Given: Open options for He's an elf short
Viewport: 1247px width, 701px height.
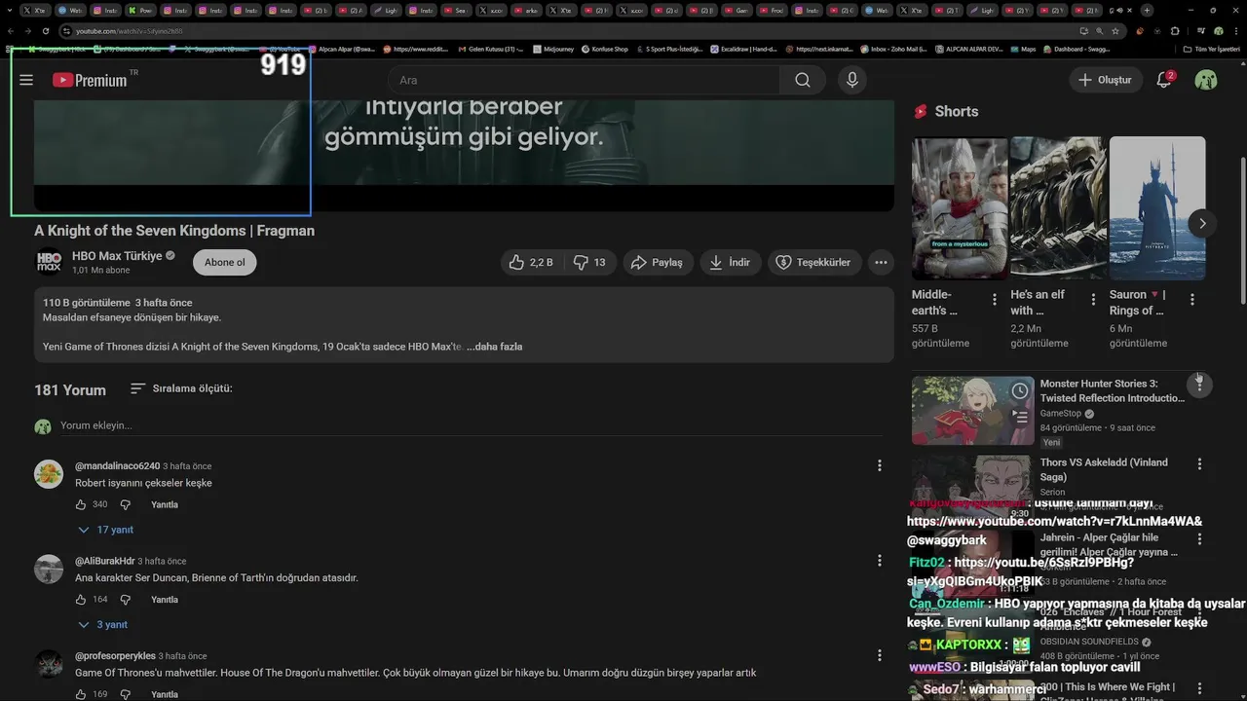Looking at the screenshot, I should (x=1093, y=300).
